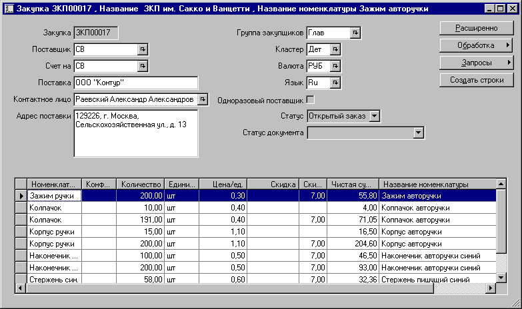Image resolution: width=522 pixels, height=309 pixels.
Task: Open the Группа закупщиков lookup arrow
Action: [x=355, y=33]
